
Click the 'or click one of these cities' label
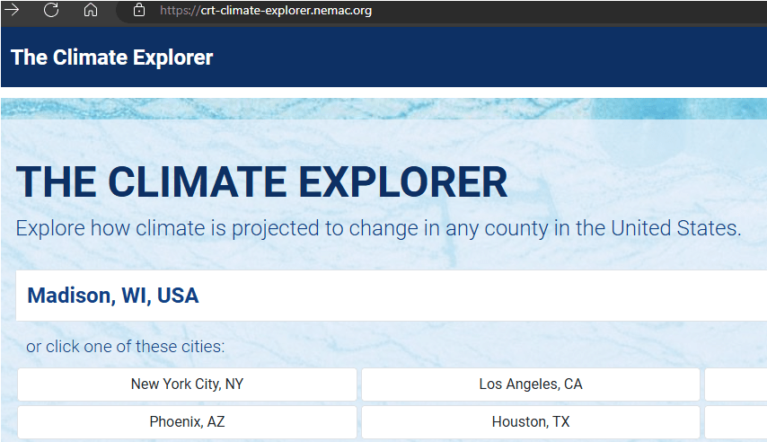(126, 347)
